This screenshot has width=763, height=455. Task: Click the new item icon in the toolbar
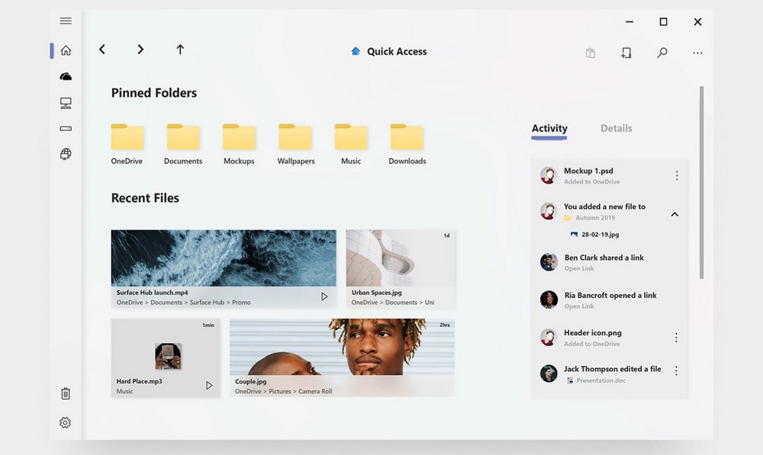[626, 53]
